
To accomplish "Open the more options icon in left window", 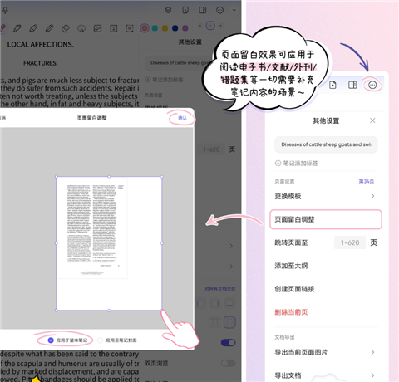I will point(219,10).
